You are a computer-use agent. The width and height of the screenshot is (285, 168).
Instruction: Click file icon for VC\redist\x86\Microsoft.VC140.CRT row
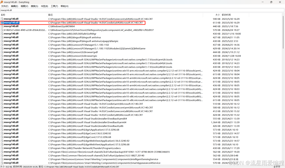point(2,115)
